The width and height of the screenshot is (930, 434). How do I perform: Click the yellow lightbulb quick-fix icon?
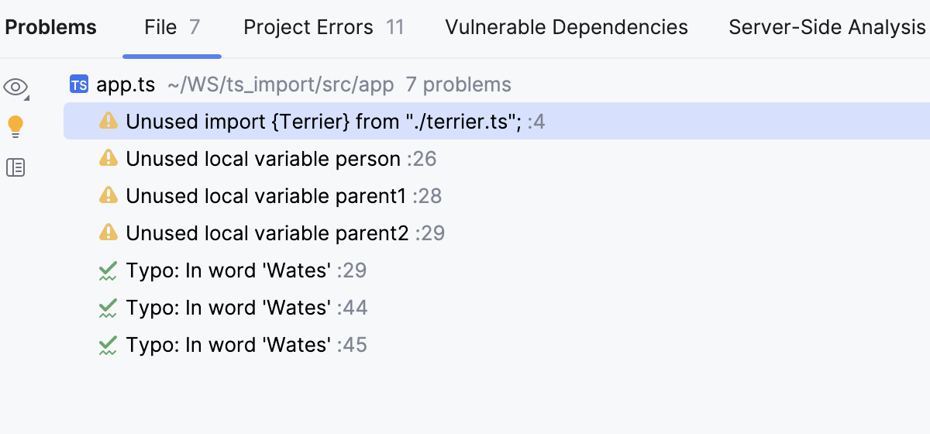click(x=15, y=126)
